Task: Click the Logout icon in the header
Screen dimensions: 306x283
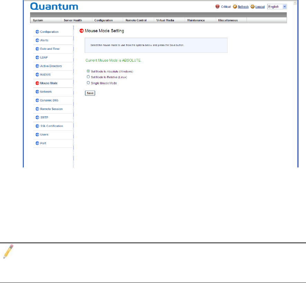Action: (252, 7)
